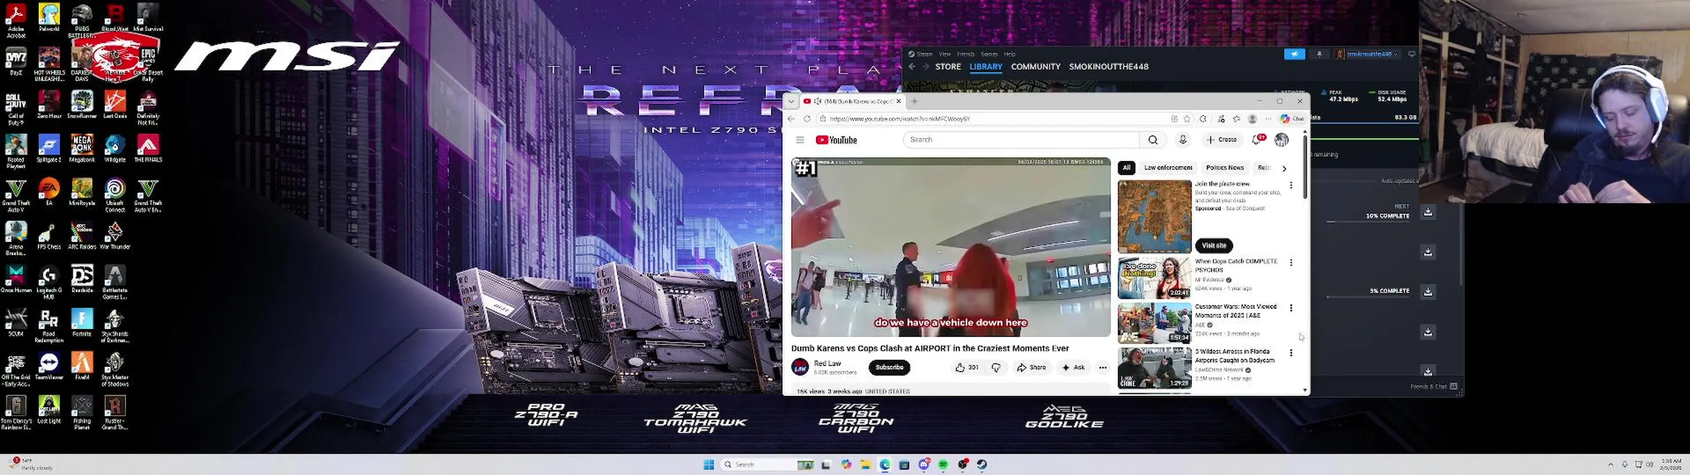The width and height of the screenshot is (1690, 475).
Task: Open Edge settings and more ellipsis
Action: click(x=1268, y=119)
